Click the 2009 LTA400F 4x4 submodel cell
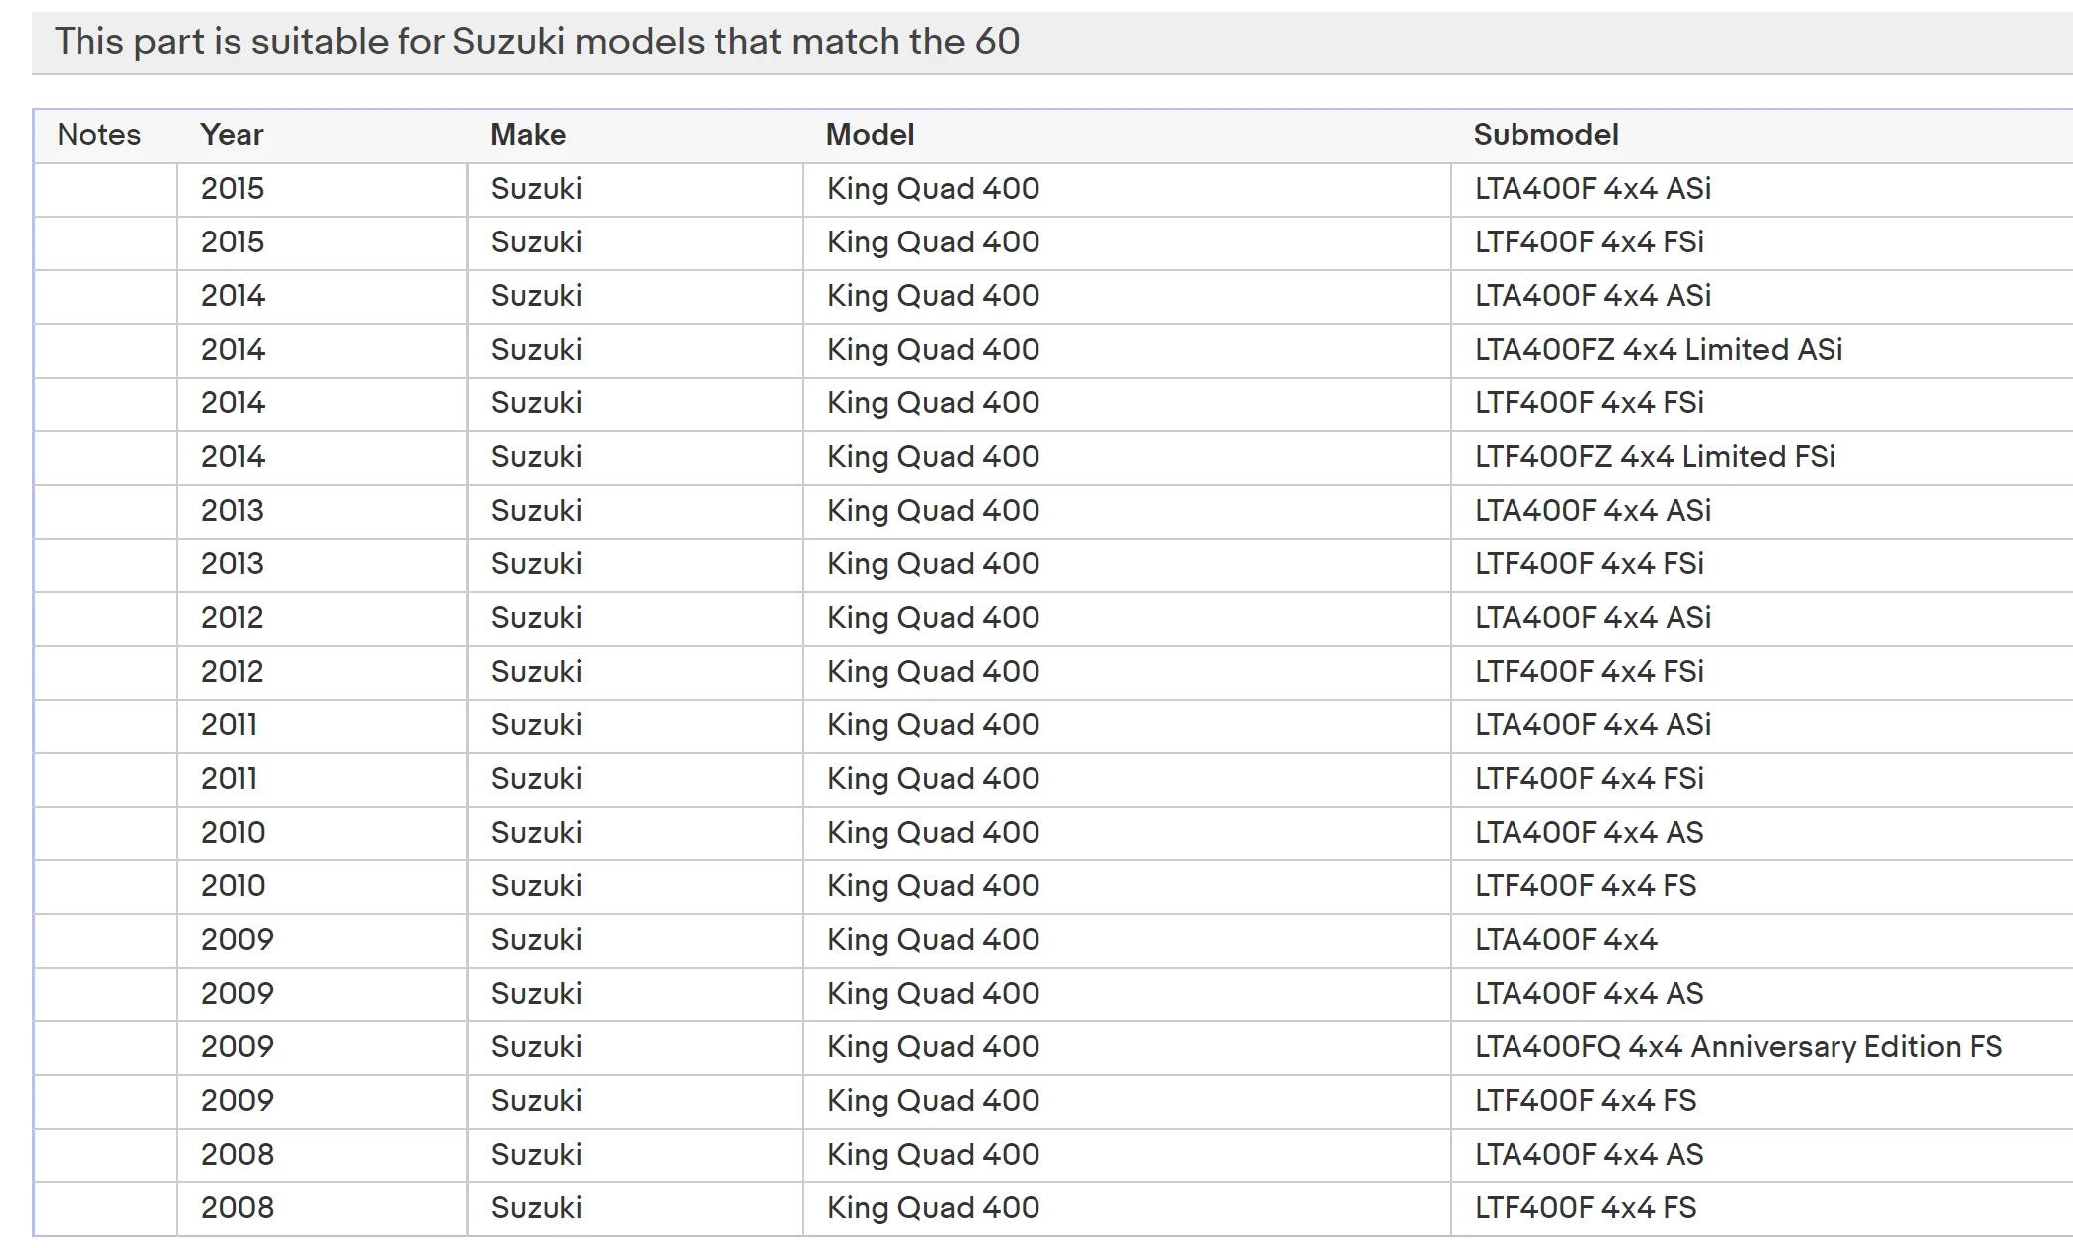Screen dimensions: 2073x1248 click(1565, 940)
